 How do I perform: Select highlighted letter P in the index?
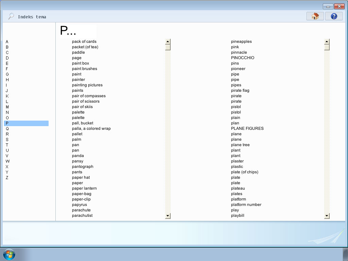pyautogui.click(x=26, y=123)
